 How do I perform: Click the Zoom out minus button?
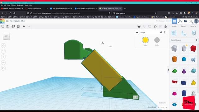coord(3,63)
